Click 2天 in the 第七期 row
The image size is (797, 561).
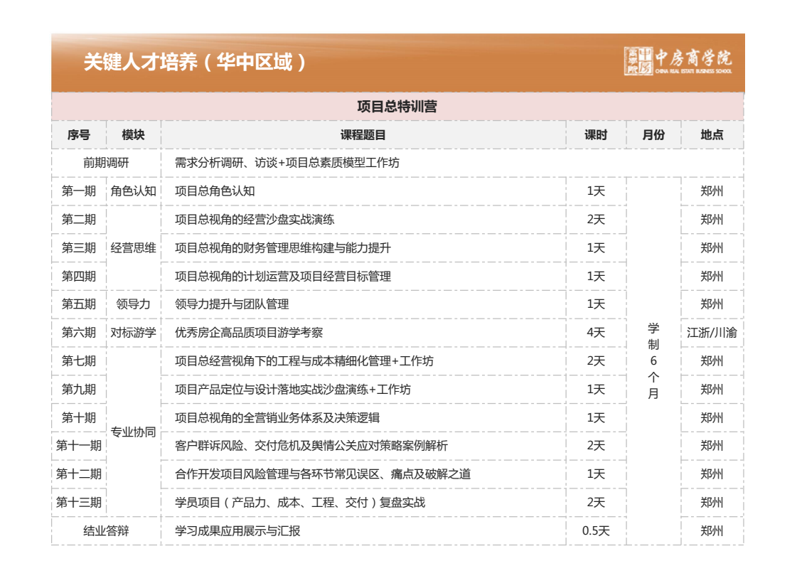point(596,360)
